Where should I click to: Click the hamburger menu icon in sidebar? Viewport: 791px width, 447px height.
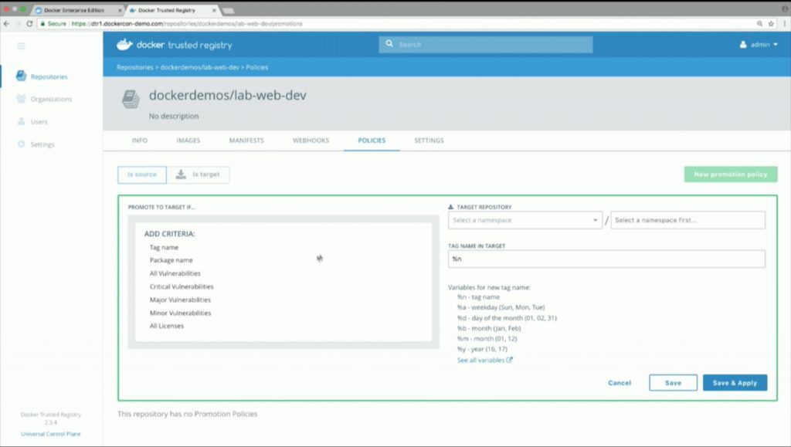point(21,46)
